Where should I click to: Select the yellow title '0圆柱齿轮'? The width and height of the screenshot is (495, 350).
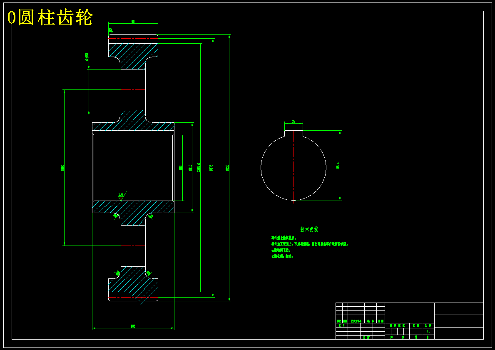[x=50, y=17]
